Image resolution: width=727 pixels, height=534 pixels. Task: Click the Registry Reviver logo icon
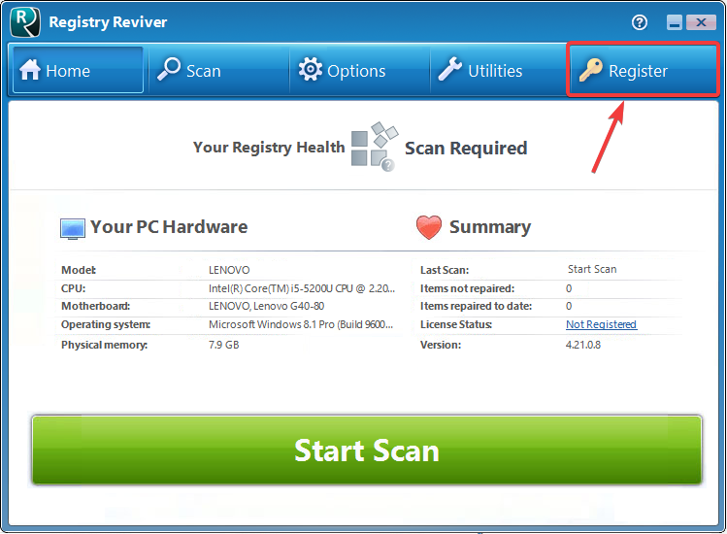25,21
